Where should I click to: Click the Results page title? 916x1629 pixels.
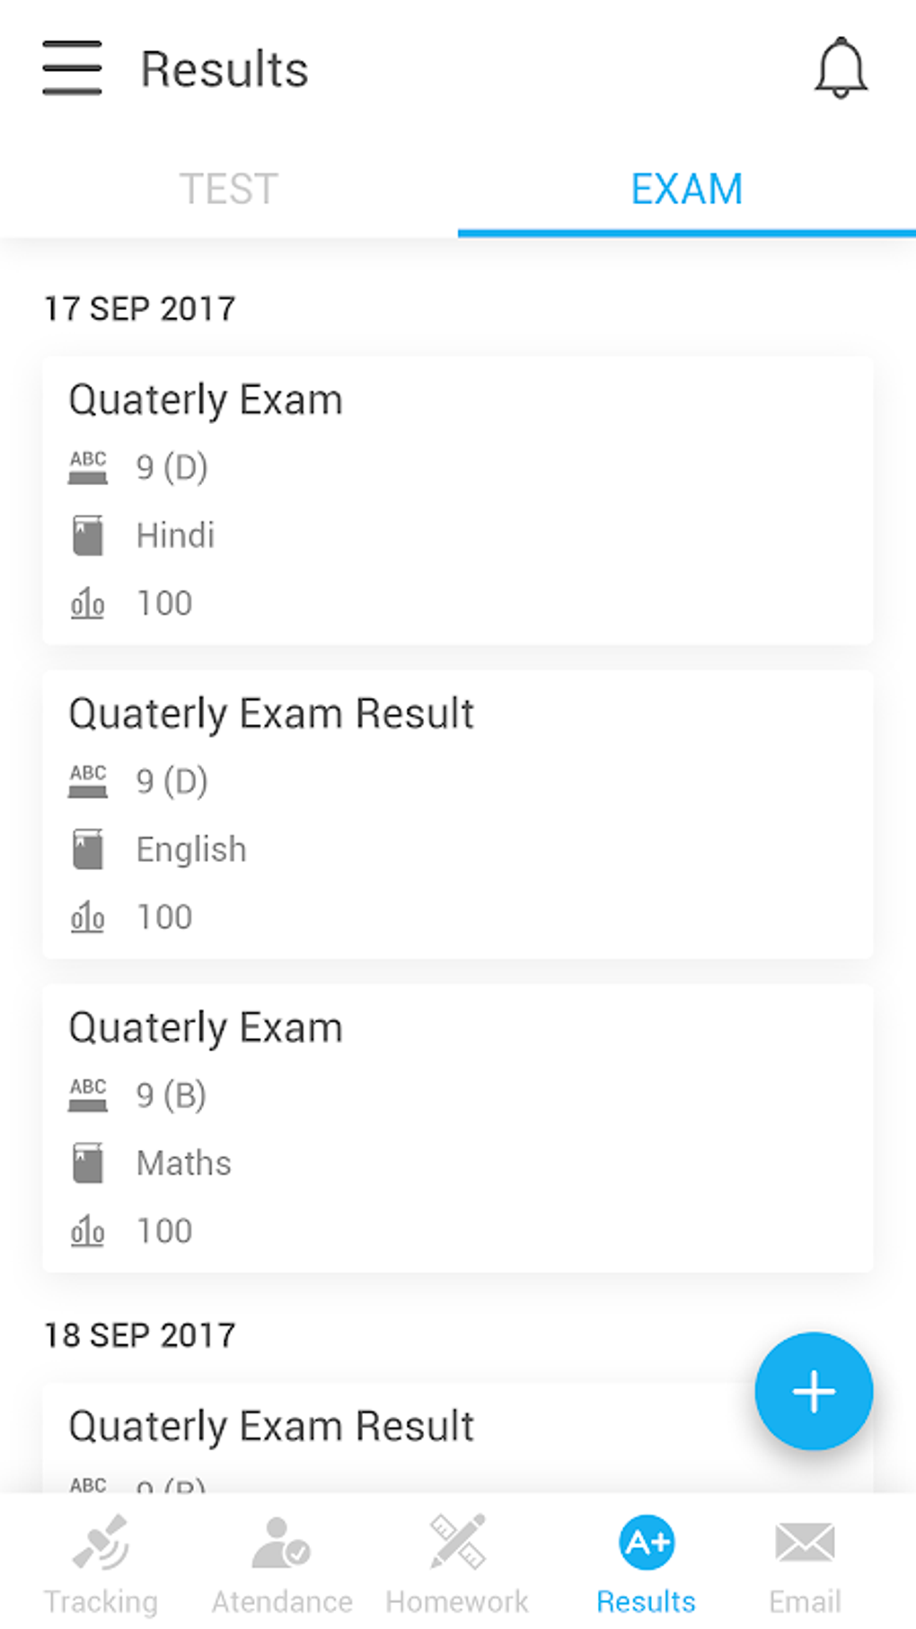(225, 69)
